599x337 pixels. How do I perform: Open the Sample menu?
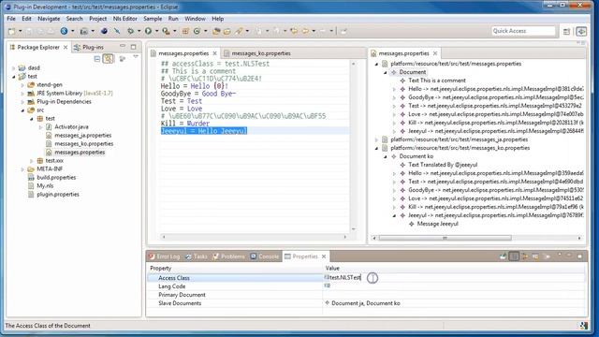[153, 19]
